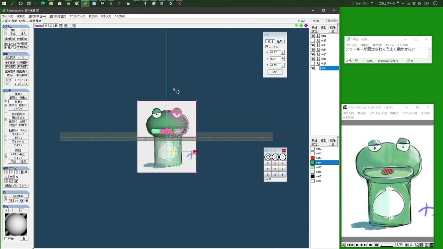Click the magnifier zoom icon above the viewport
This screenshot has height=249, width=443.
click(x=297, y=26)
